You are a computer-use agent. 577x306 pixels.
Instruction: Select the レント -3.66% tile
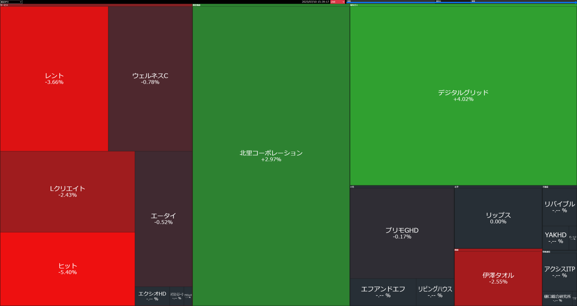click(x=54, y=79)
